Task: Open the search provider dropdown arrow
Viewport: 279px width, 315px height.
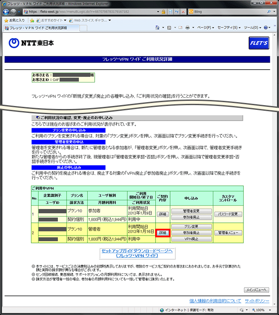Action: coord(274,12)
